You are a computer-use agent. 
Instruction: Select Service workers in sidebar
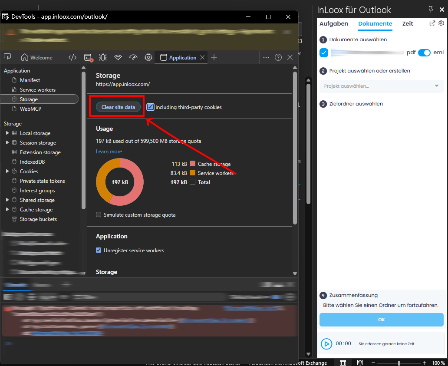[37, 90]
